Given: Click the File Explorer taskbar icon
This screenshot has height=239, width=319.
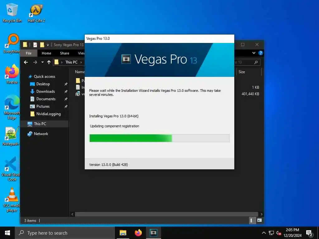Looking at the screenshot, I should tap(123, 233).
